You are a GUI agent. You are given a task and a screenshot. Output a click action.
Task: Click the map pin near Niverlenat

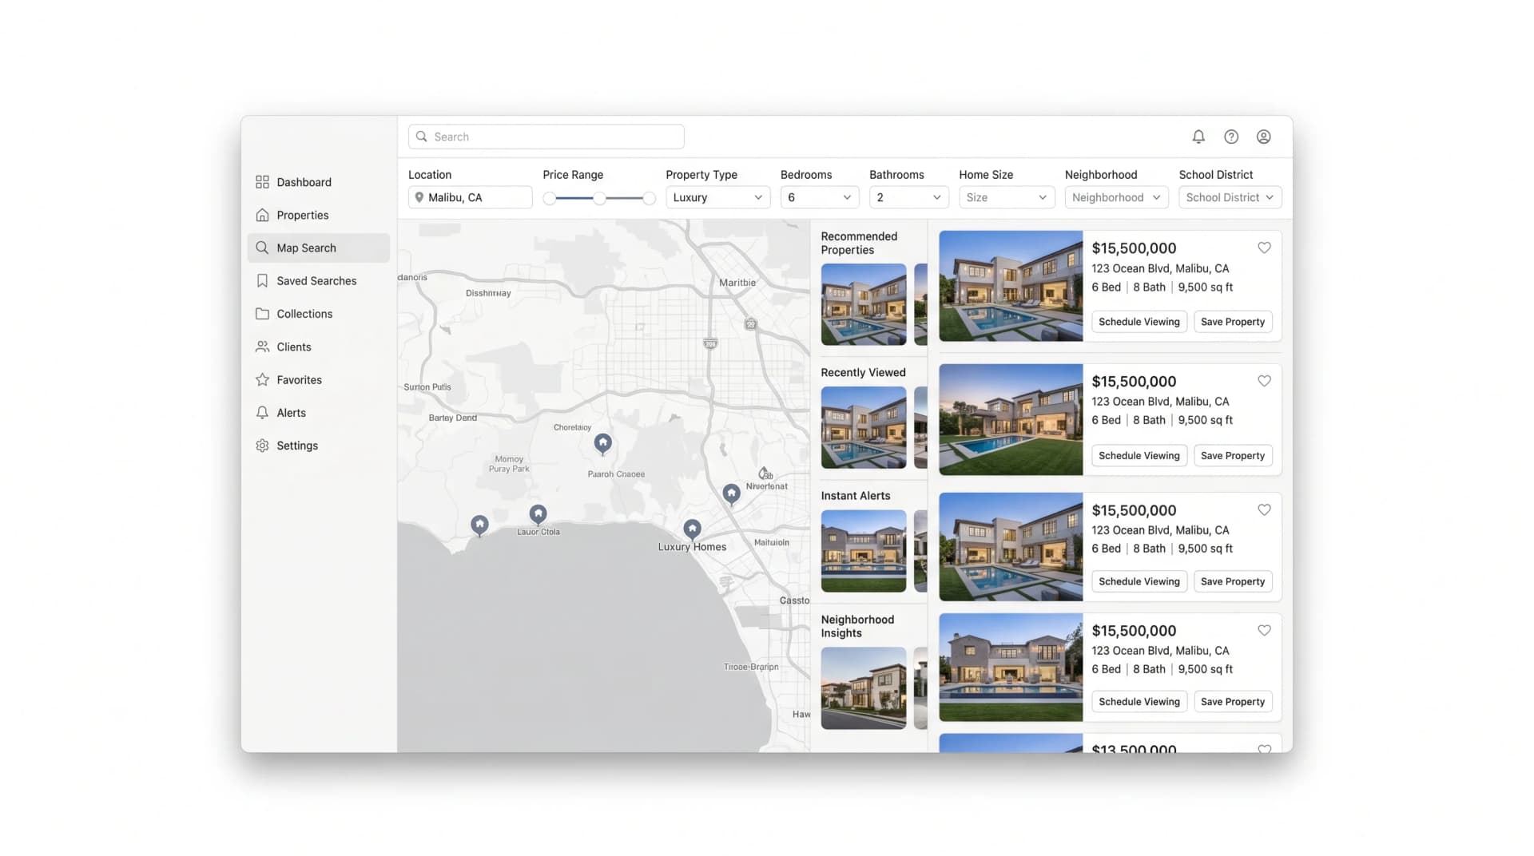click(x=731, y=494)
